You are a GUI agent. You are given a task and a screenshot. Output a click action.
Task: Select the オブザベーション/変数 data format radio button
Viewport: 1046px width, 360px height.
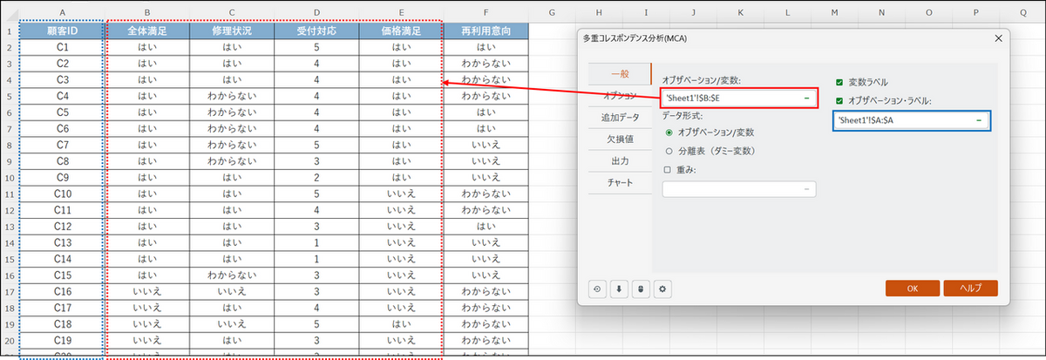tap(669, 132)
